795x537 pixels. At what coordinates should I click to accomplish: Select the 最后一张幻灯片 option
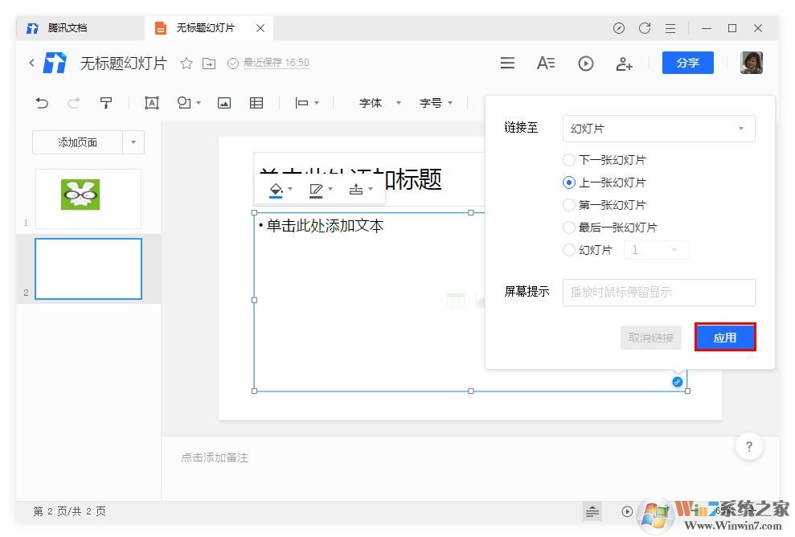point(569,228)
